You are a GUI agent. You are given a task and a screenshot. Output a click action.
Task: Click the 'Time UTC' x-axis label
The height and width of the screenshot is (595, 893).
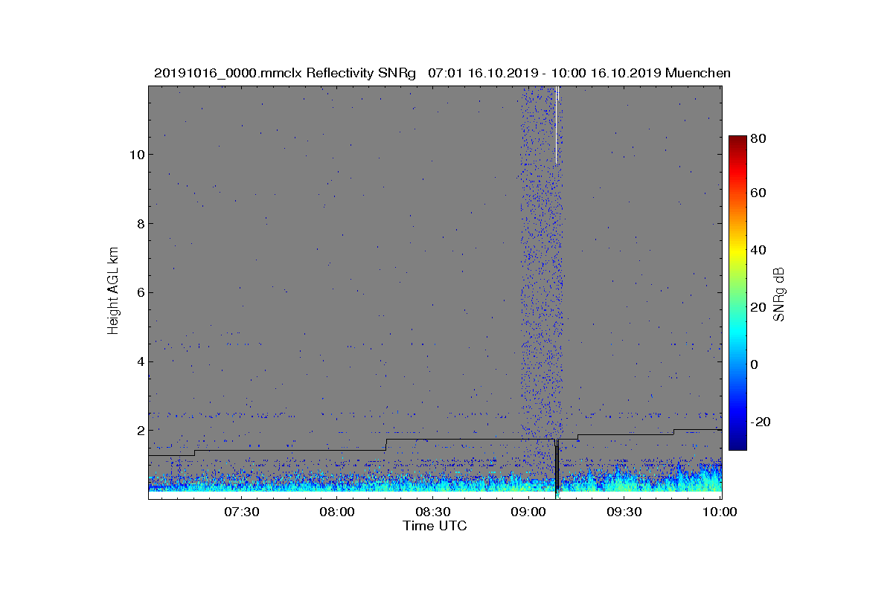coord(435,526)
